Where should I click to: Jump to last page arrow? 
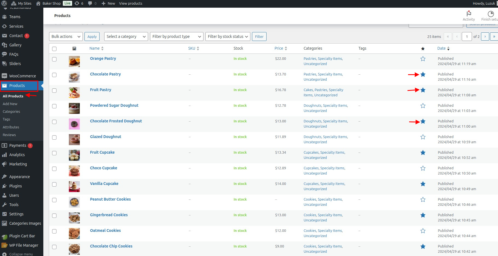[494, 36]
